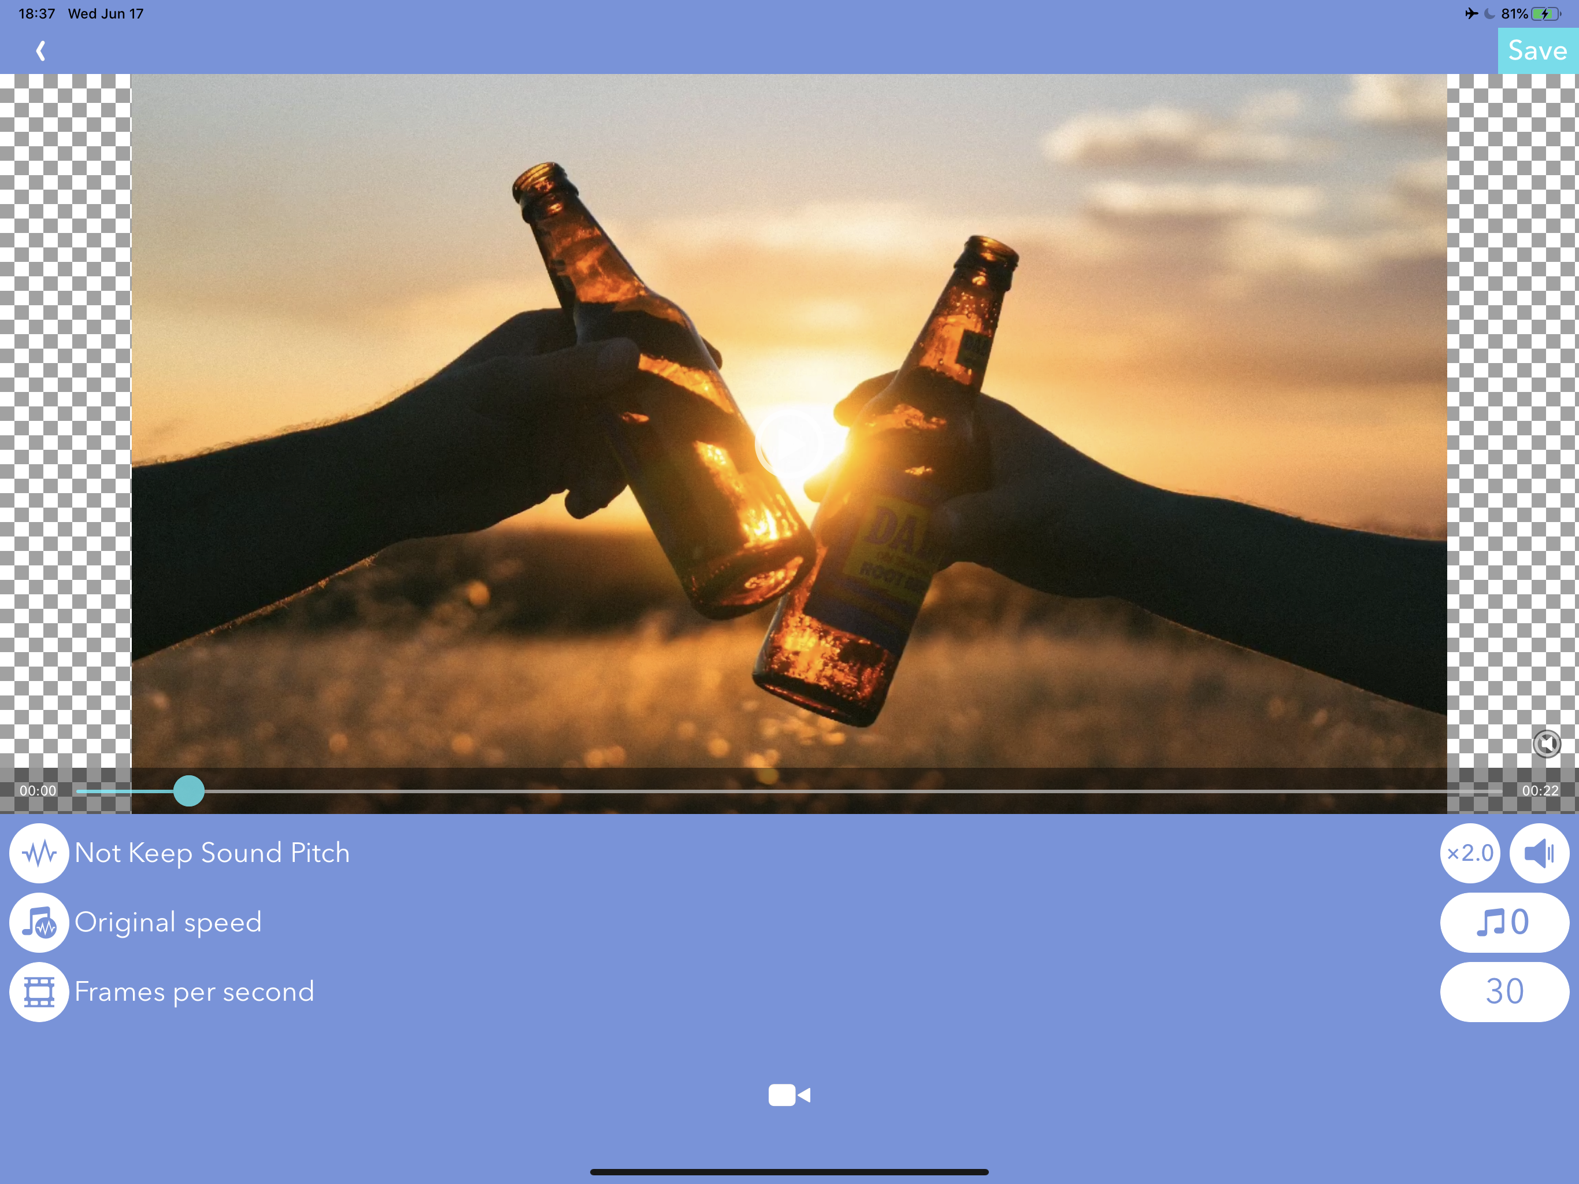
Task: Select the Frames per second label
Action: coord(194,991)
